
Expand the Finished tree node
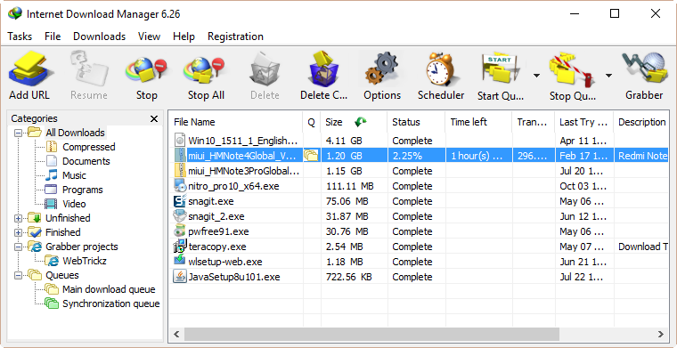[x=18, y=232]
